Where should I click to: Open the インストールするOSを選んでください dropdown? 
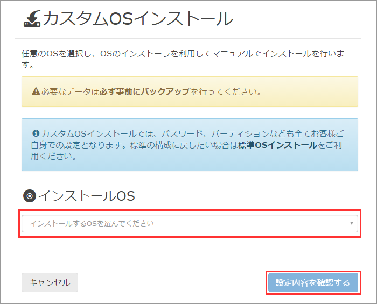pos(190,223)
